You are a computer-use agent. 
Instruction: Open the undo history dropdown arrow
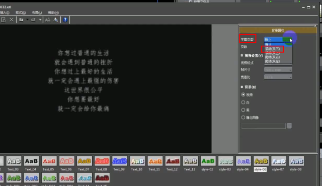click(x=27, y=20)
